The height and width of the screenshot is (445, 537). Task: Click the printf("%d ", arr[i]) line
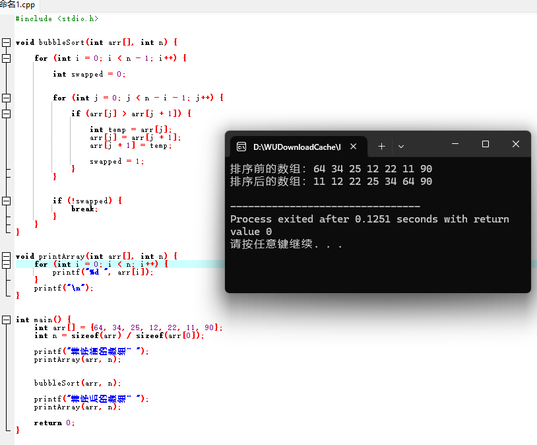coord(103,272)
